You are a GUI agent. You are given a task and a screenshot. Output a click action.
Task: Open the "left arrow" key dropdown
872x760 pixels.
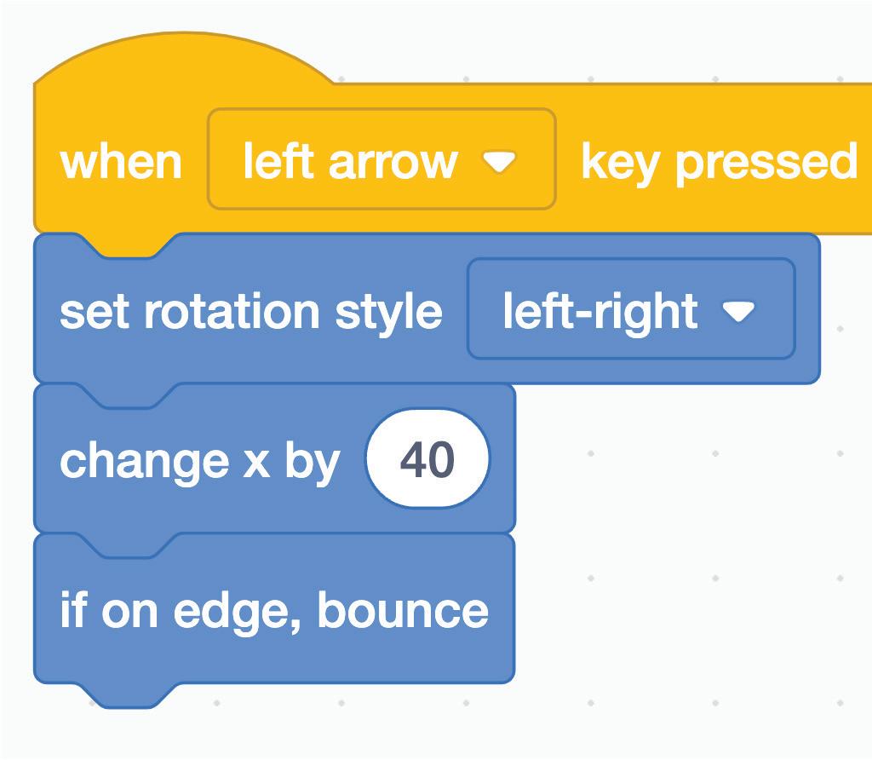point(381,159)
